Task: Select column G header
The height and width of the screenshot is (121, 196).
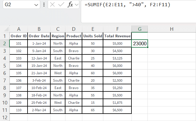Action: coord(140,29)
